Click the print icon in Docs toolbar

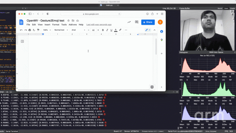tap(30, 30)
